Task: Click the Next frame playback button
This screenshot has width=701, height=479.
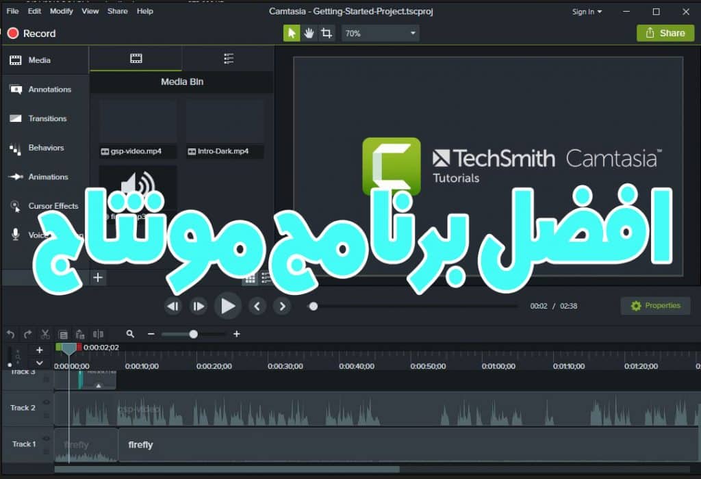Action: click(x=199, y=307)
